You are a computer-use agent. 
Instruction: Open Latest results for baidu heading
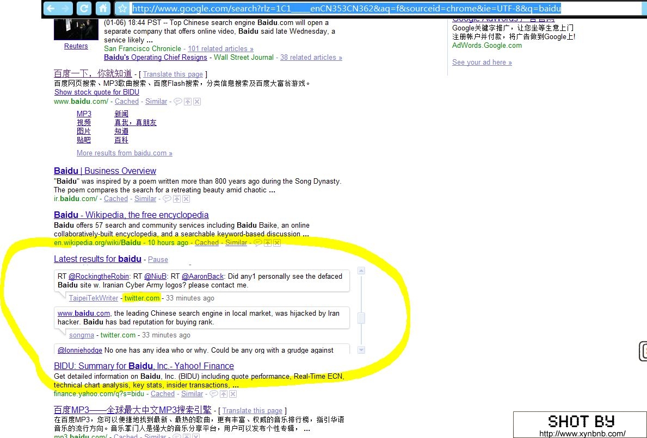pyautogui.click(x=98, y=259)
